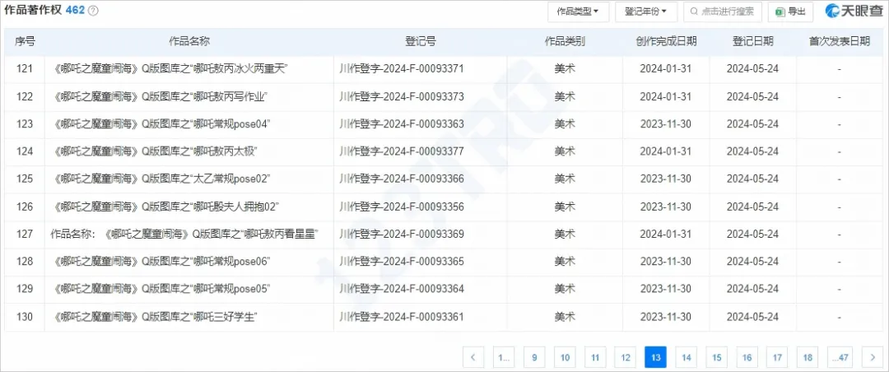Viewport: 889px width, 372px height.
Task: Click serial number 121
Action: point(25,69)
